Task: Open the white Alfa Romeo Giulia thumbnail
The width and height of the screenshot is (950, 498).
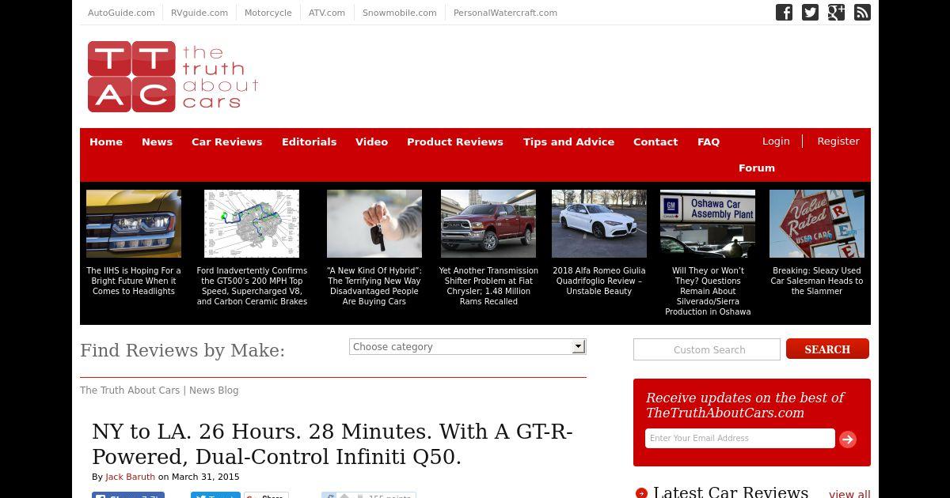Action: [x=599, y=224]
